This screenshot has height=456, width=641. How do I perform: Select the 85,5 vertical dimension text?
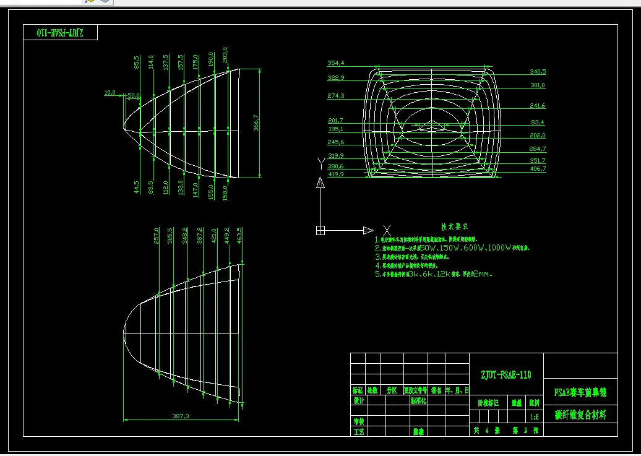click(x=137, y=62)
